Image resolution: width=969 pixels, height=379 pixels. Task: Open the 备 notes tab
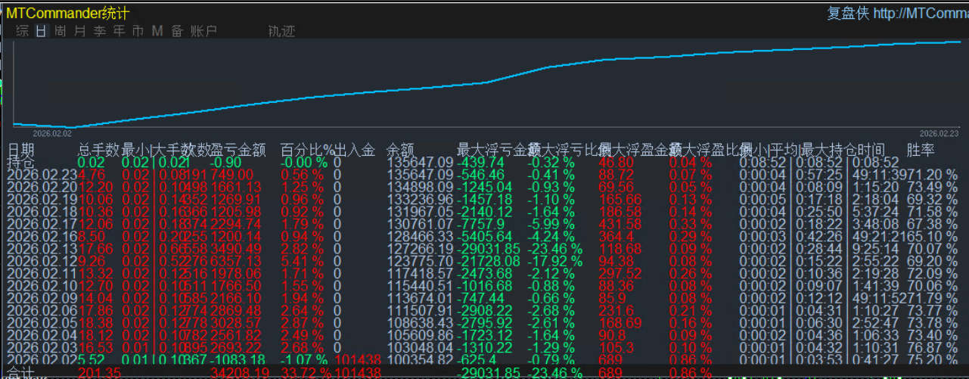177,31
